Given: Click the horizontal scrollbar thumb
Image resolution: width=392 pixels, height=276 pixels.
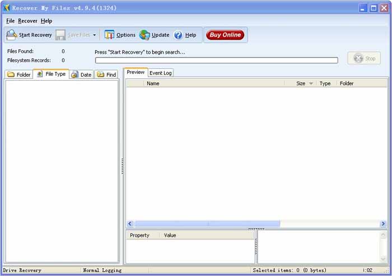Looking at the screenshot, I should (207, 224).
